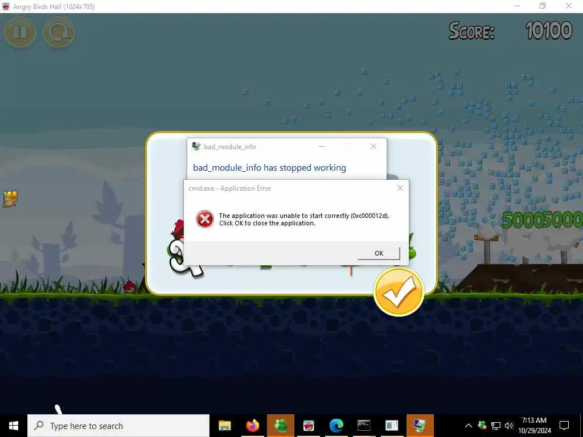The width and height of the screenshot is (583, 437).
Task: Click the golden checkmark confirm button
Action: point(399,292)
